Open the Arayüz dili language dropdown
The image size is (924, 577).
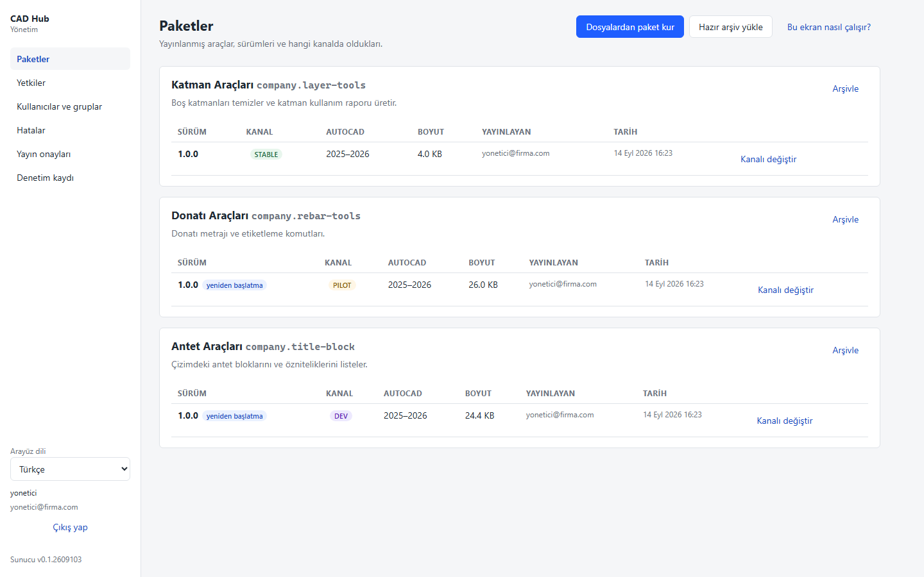[x=70, y=469]
